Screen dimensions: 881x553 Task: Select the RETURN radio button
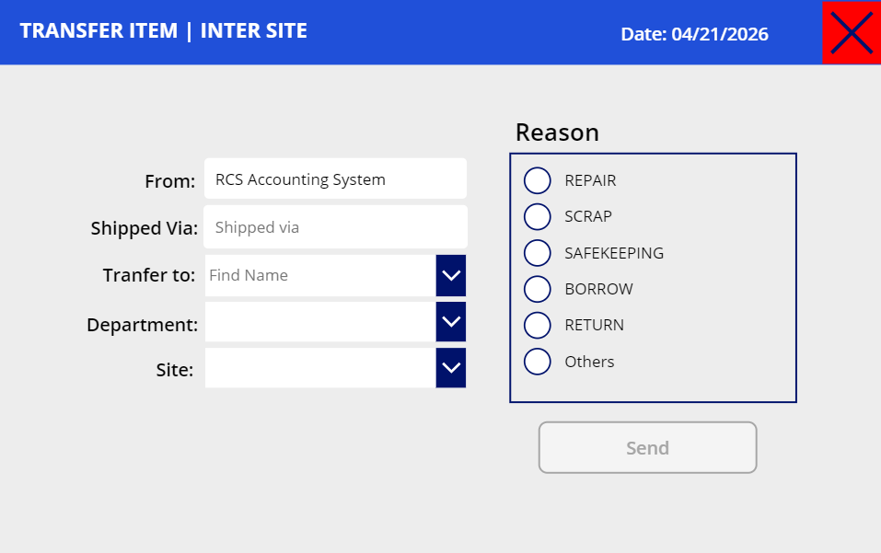tap(537, 325)
